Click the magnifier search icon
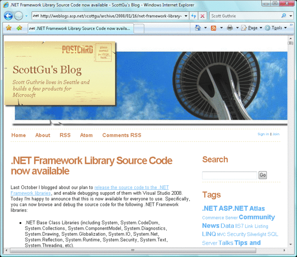Image resolution: width=297 pixels, height=257 pixels. pos(284,16)
